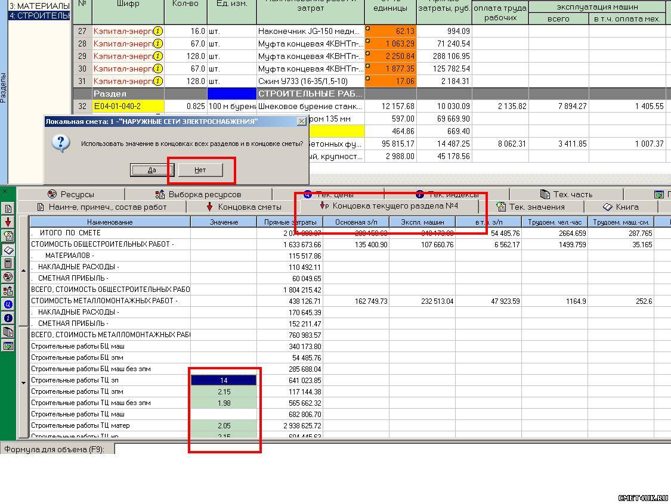The width and height of the screenshot is (671, 504).
Task: Click the Наименование column header
Action: coord(110,222)
